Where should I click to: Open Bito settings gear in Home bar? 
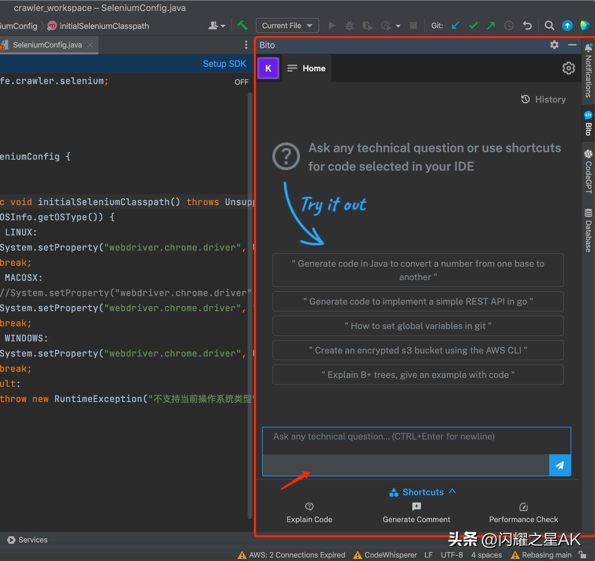(568, 68)
